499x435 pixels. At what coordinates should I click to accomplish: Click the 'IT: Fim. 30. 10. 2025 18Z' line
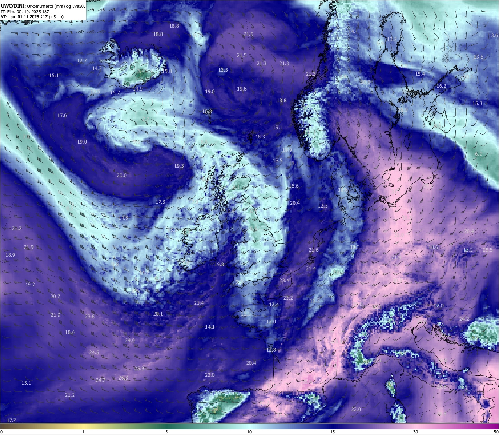25,11
